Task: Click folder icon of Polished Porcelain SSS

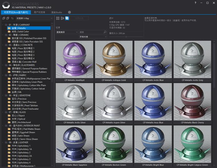Action: [9, 38]
